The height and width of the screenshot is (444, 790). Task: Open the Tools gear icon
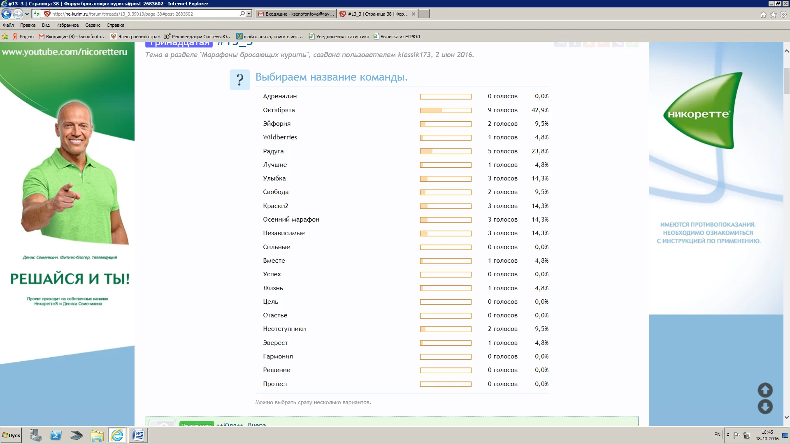pyautogui.click(x=783, y=14)
